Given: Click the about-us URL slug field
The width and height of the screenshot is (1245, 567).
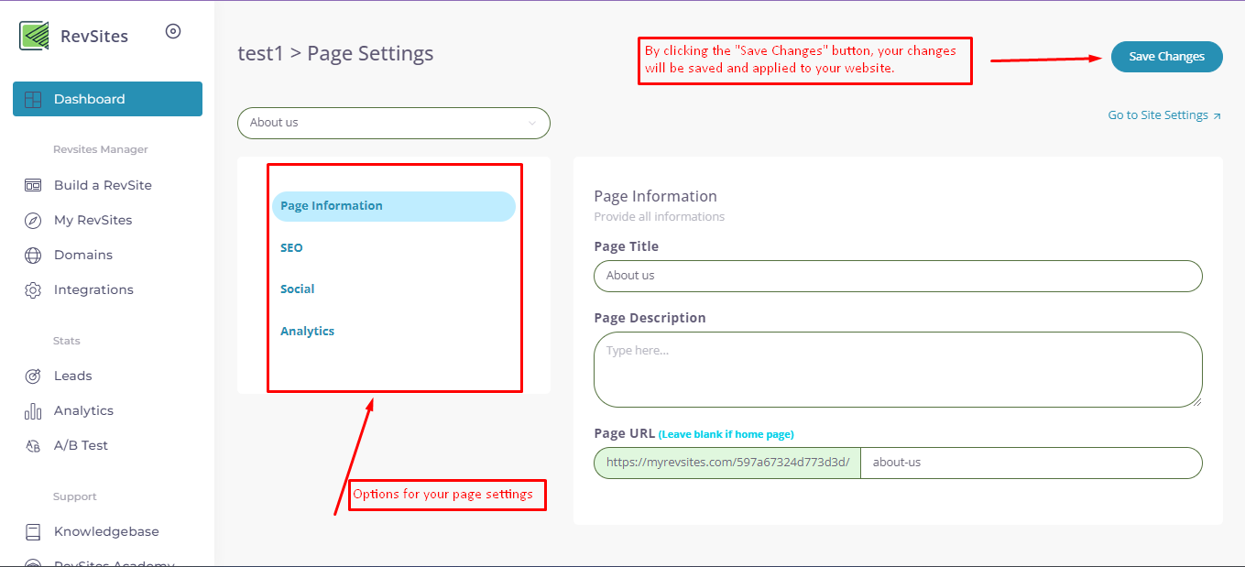Looking at the screenshot, I should (x=1031, y=463).
